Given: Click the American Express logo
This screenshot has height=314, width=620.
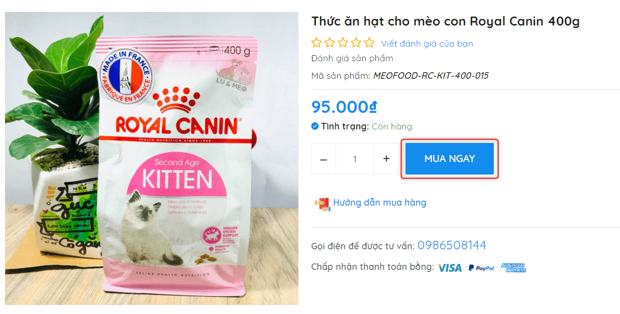Looking at the screenshot, I should coord(513,268).
